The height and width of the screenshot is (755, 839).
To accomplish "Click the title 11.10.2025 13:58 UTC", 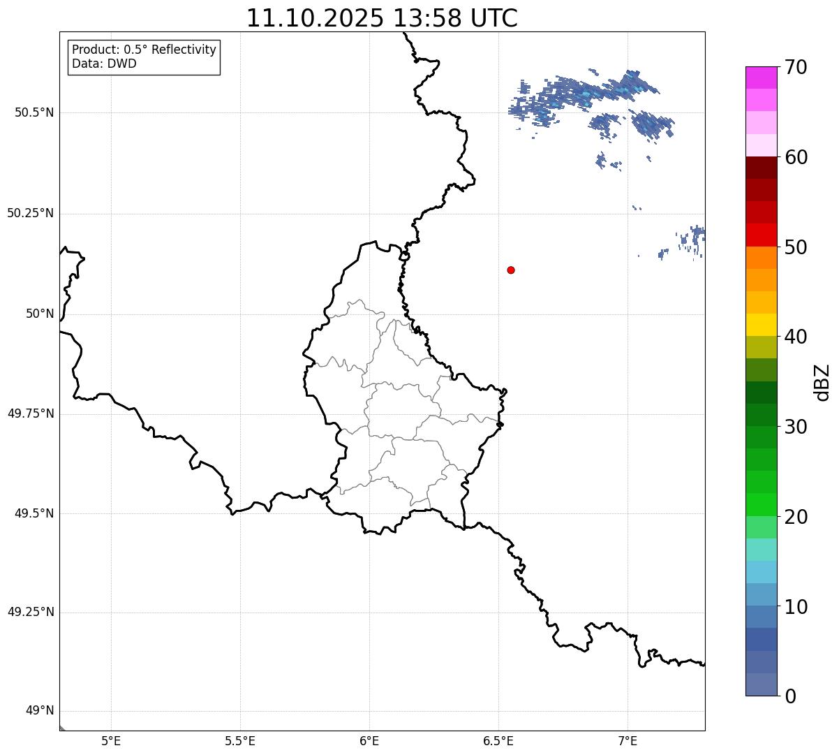I will 382,18.
